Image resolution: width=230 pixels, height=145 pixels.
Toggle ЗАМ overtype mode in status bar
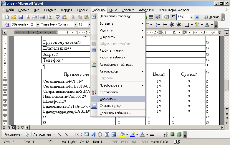(x=145, y=142)
